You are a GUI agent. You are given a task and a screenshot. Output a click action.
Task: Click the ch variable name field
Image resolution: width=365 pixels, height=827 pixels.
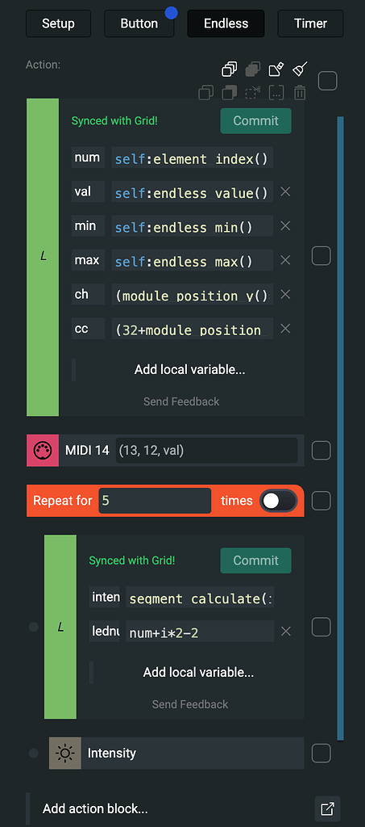[88, 295]
